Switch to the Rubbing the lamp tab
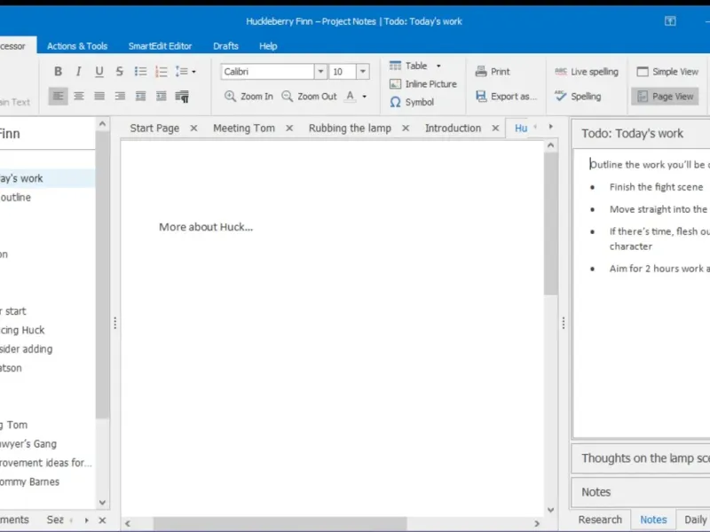 click(350, 128)
